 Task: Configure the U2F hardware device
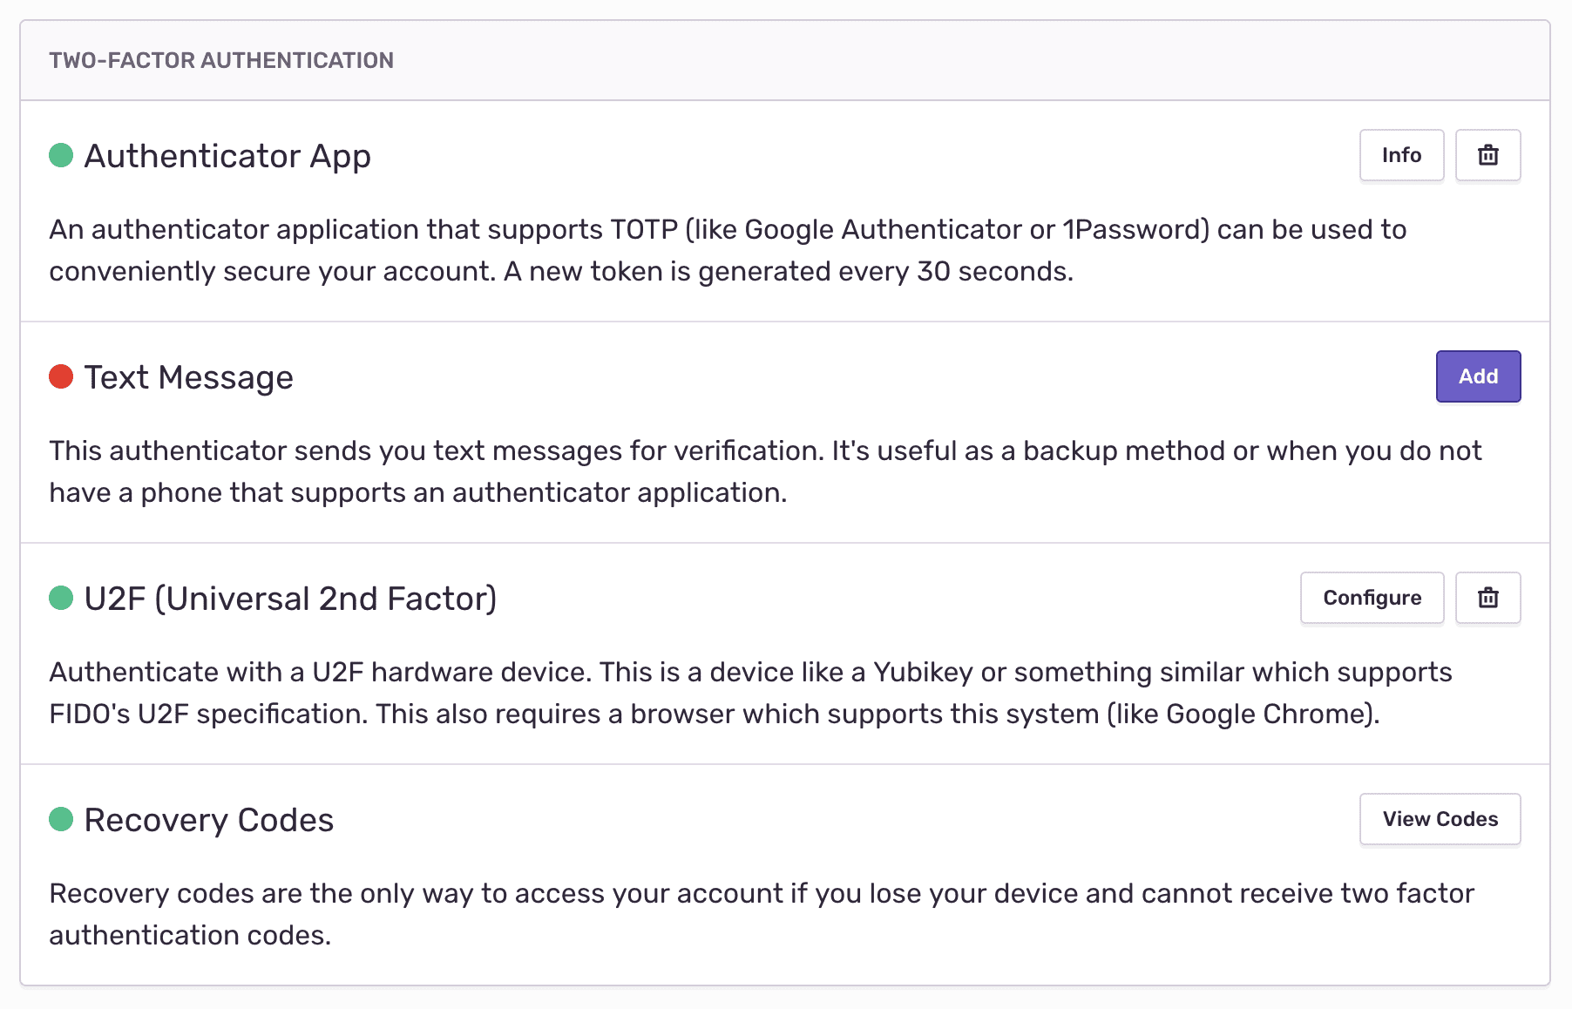tap(1372, 598)
